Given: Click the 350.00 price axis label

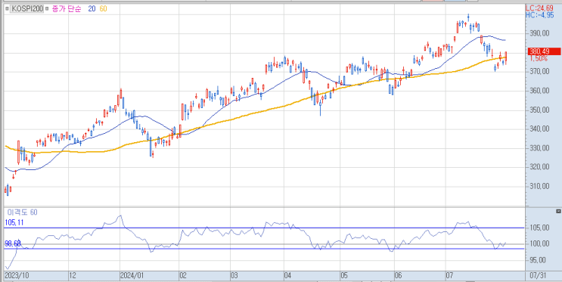Looking at the screenshot, I should (x=540, y=110).
